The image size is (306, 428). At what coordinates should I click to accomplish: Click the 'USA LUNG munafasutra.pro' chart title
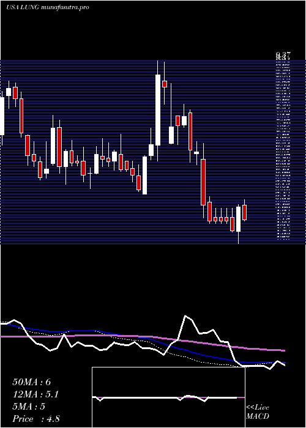click(x=47, y=7)
